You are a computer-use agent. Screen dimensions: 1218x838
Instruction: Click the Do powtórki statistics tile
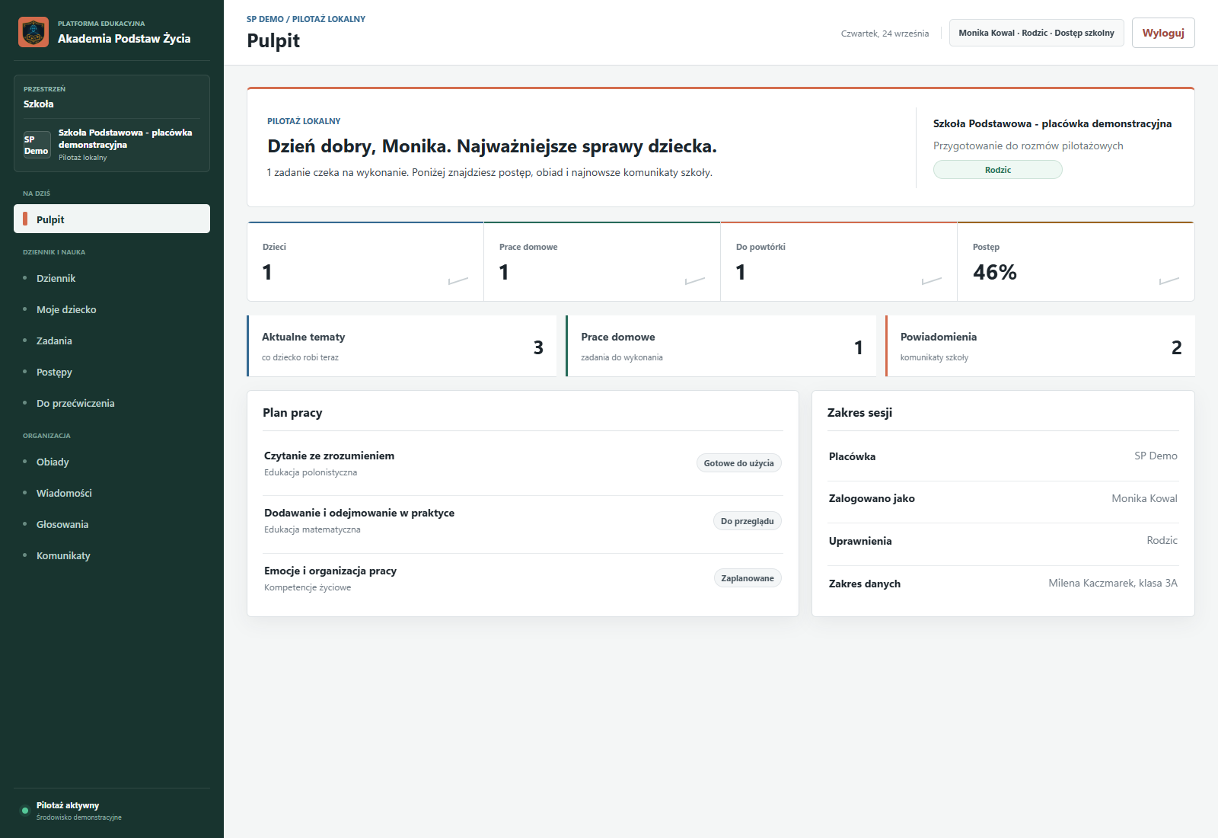[839, 261]
